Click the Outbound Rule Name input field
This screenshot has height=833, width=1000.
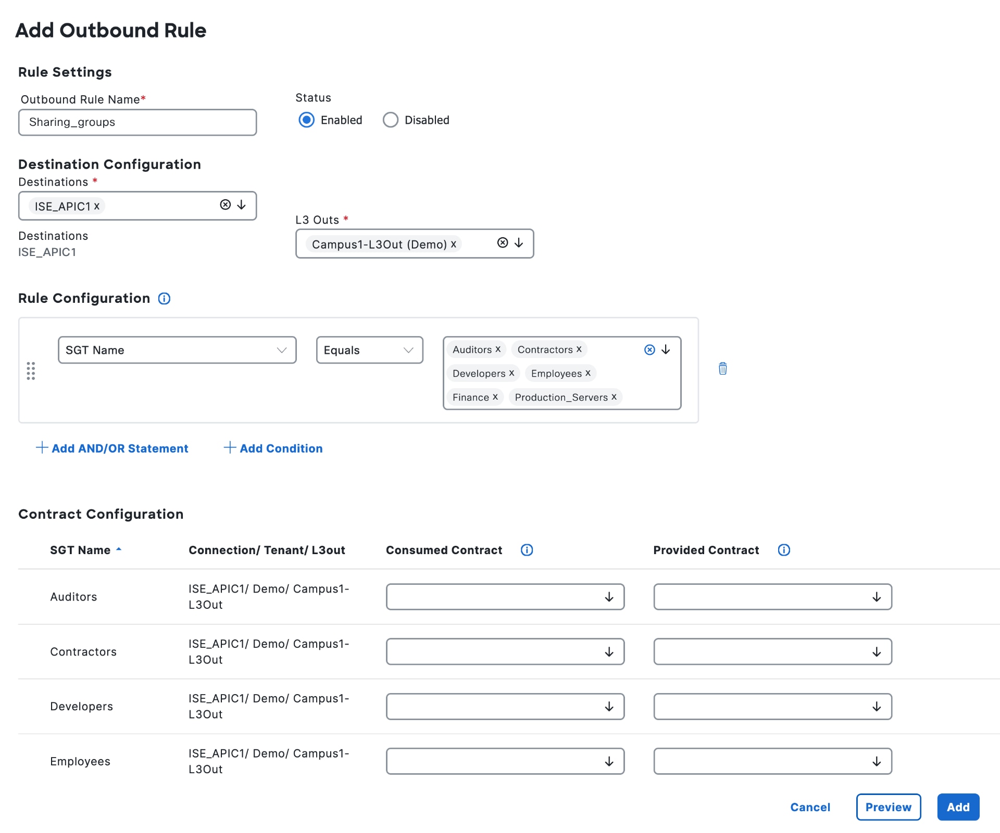(x=137, y=122)
